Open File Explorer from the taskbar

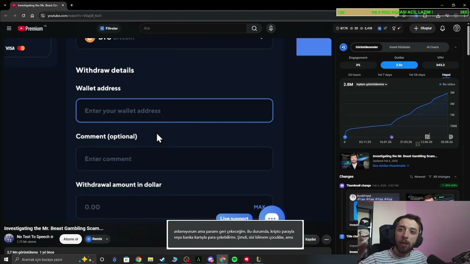click(x=151, y=260)
